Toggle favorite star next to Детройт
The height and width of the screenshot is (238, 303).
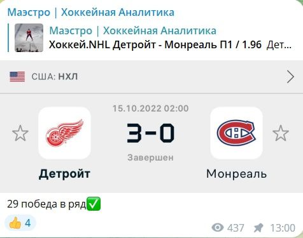tap(20, 133)
